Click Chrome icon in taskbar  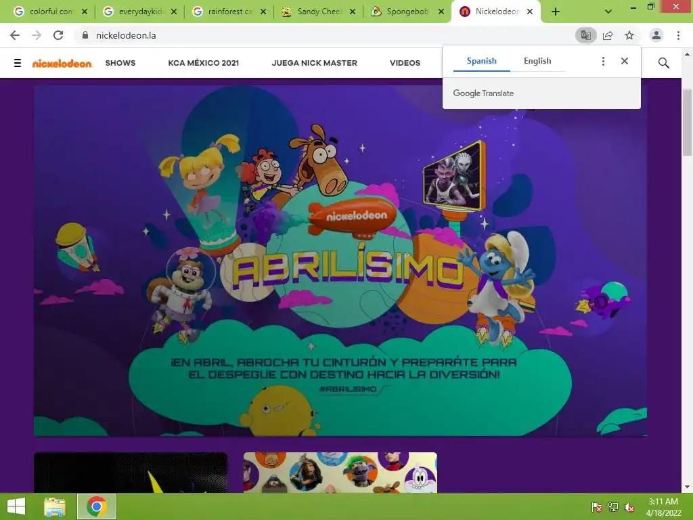[x=97, y=506]
